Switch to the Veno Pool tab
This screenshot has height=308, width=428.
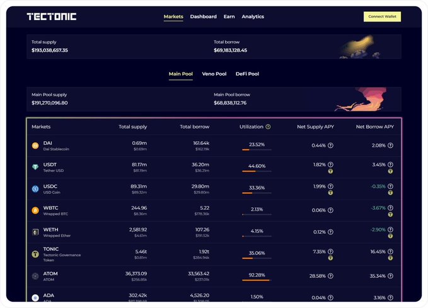[x=214, y=74]
